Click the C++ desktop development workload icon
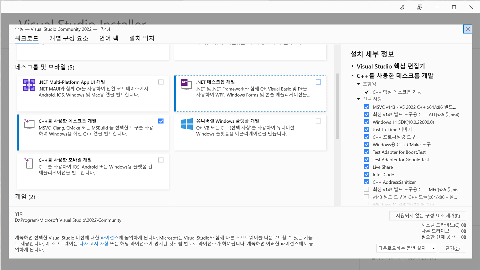Screen dimensions: 480x270 coord(29,124)
